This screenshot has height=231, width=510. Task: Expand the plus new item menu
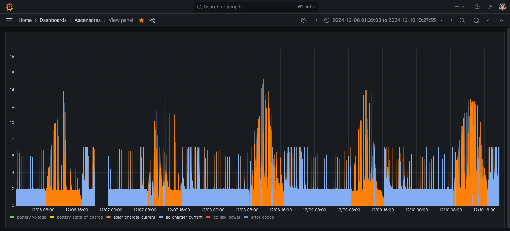click(459, 7)
